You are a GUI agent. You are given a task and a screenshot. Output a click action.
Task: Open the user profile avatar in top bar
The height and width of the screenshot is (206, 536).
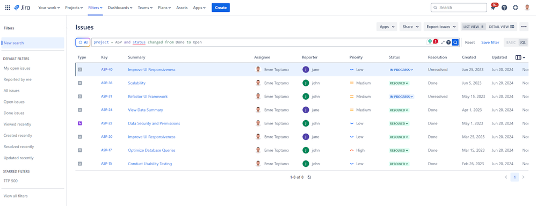point(527,8)
